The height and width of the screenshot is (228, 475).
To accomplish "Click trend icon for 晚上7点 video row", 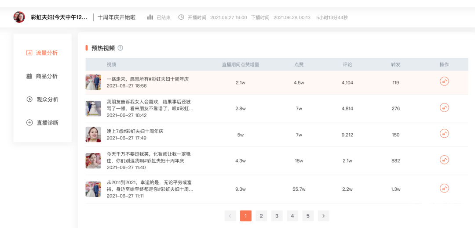I will [444, 134].
